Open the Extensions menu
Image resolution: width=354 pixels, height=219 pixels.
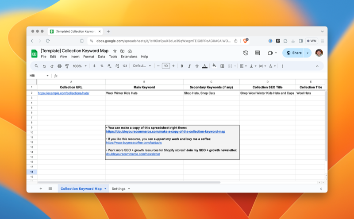click(129, 57)
